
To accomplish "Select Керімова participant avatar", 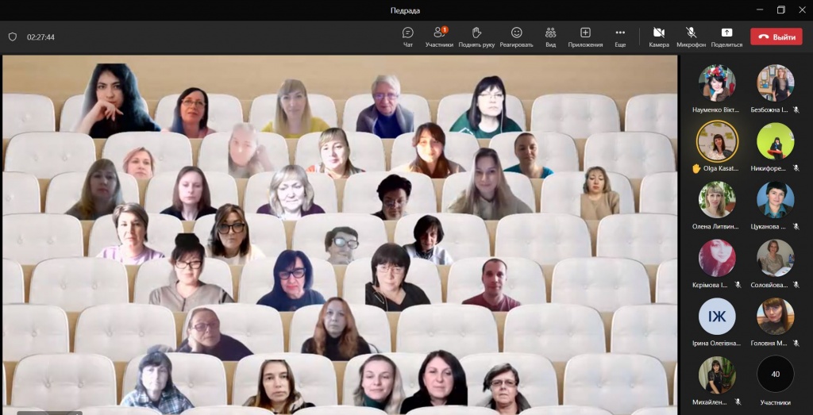I will (717, 258).
